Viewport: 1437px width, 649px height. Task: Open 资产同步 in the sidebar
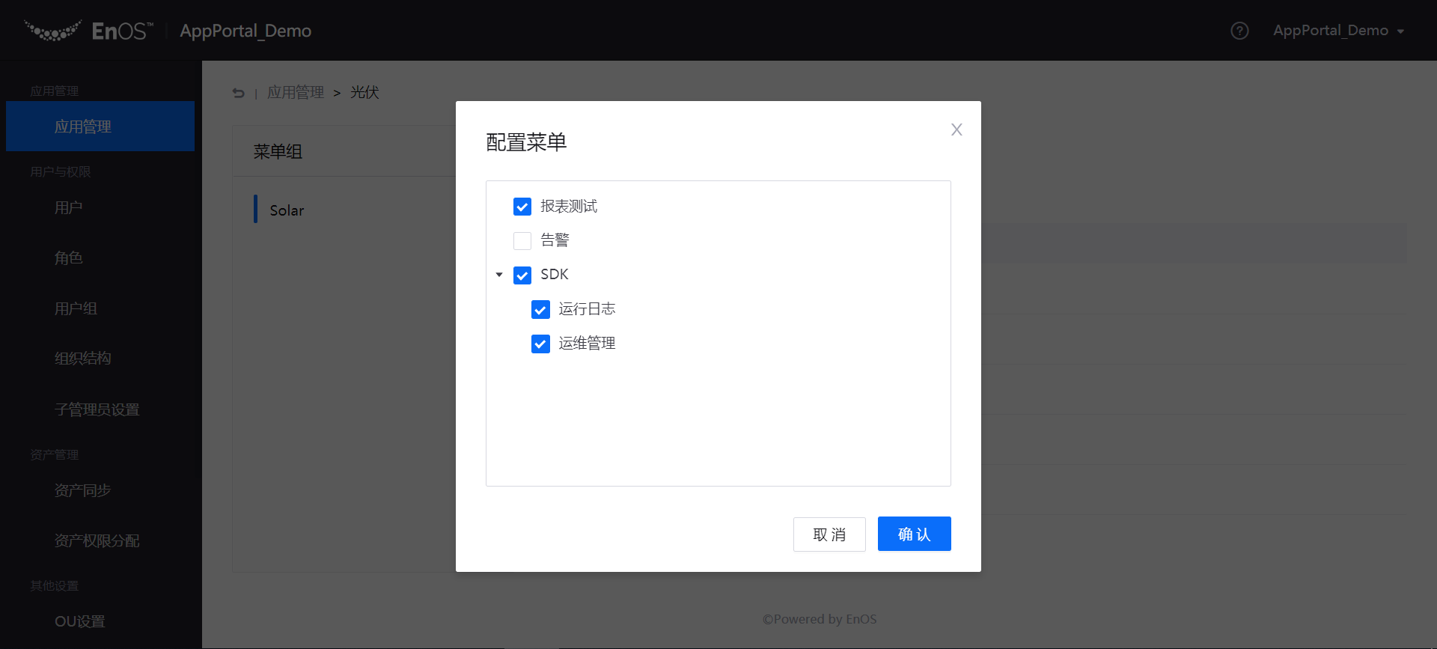pos(83,490)
